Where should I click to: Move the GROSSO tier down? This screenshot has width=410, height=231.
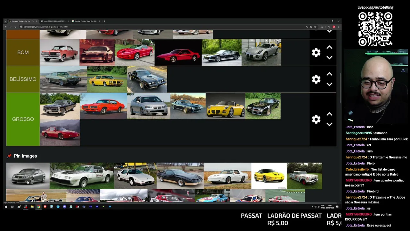coord(329,124)
